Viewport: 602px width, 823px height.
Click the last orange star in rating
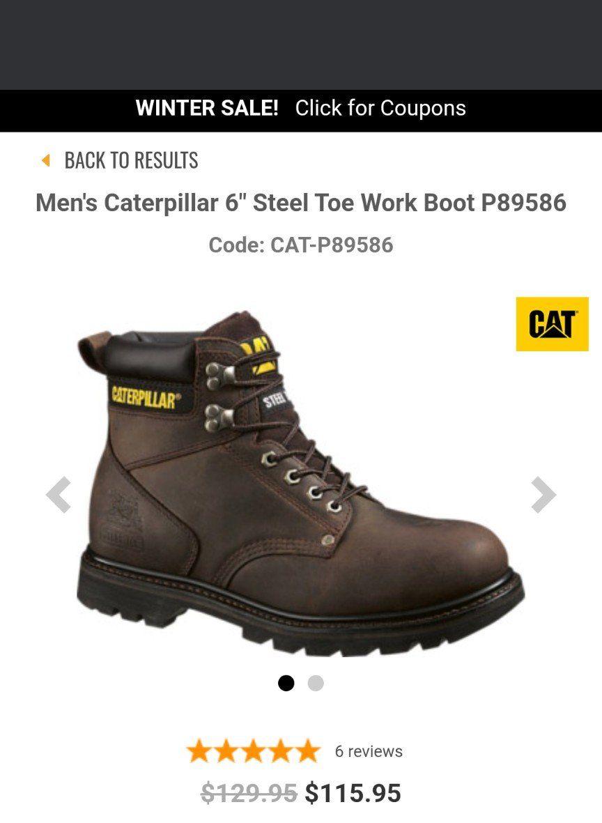pyautogui.click(x=307, y=751)
